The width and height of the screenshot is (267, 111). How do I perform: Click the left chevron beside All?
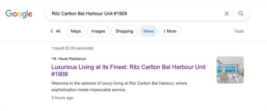[x=52, y=31]
